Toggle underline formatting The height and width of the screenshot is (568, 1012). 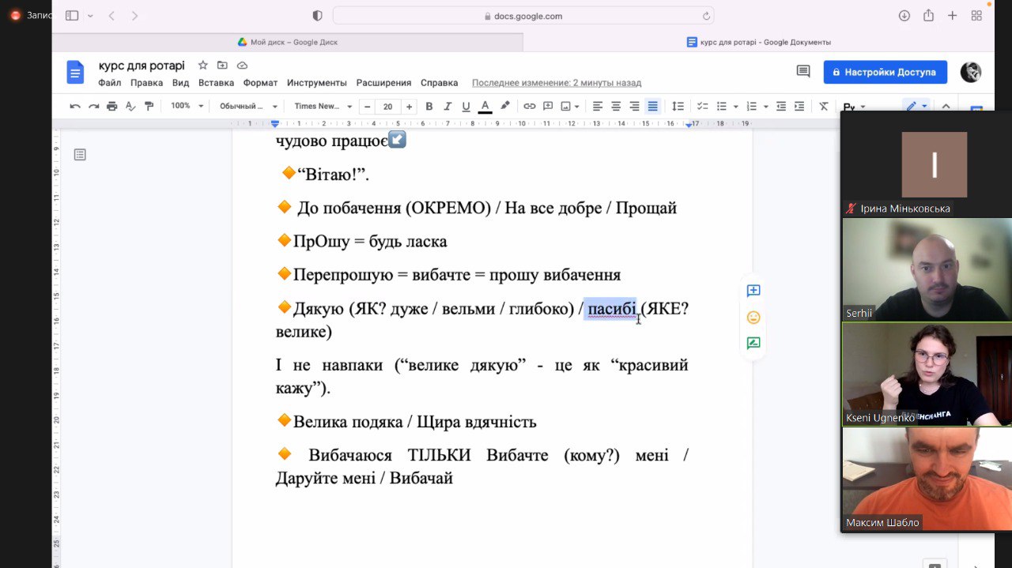[x=466, y=107]
